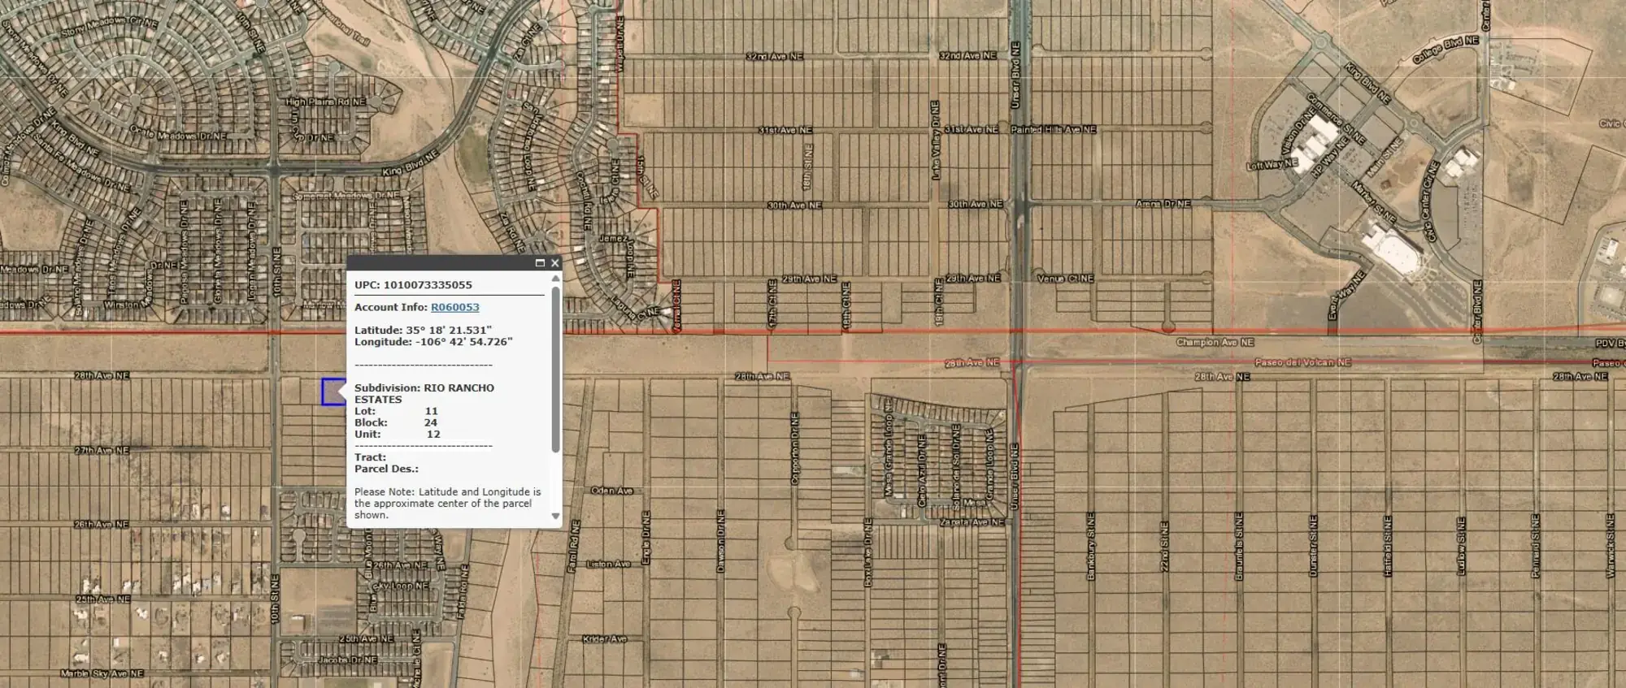The width and height of the screenshot is (1626, 688).
Task: Click the popup scrollbar down arrow
Action: click(556, 516)
